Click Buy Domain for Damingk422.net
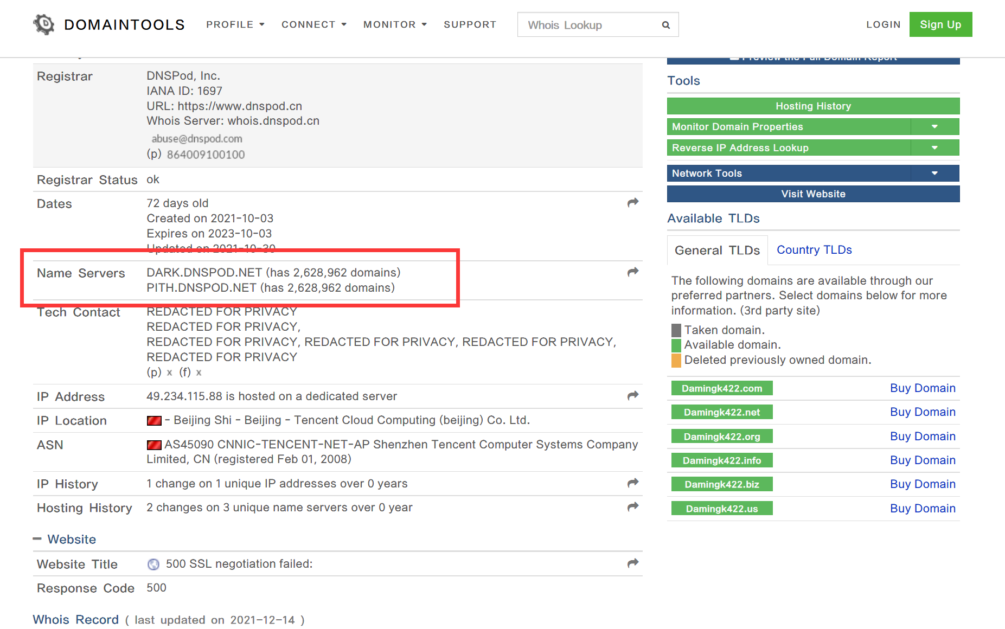 pos(923,412)
